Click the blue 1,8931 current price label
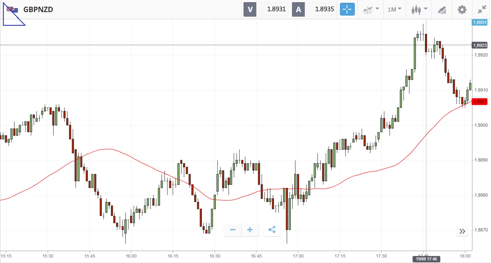 click(480, 22)
